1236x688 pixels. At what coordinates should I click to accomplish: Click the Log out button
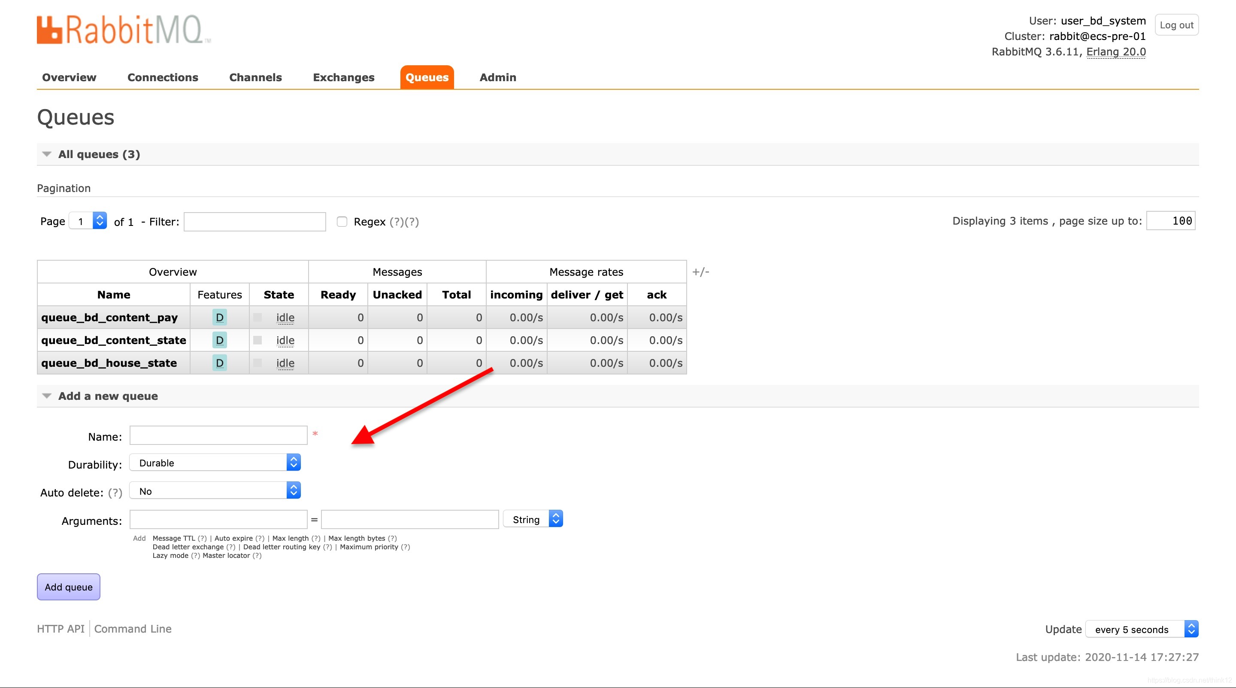pyautogui.click(x=1176, y=25)
